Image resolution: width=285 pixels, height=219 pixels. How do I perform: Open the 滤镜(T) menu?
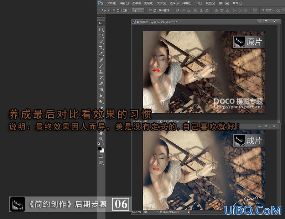click(187, 3)
